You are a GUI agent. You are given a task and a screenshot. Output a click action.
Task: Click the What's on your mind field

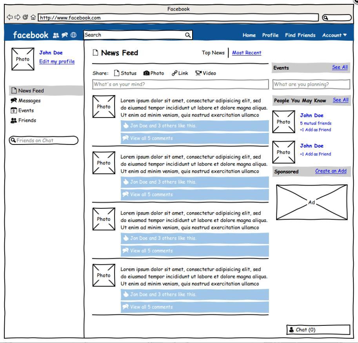pos(180,85)
